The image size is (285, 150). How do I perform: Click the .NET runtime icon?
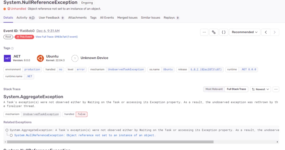7,58
